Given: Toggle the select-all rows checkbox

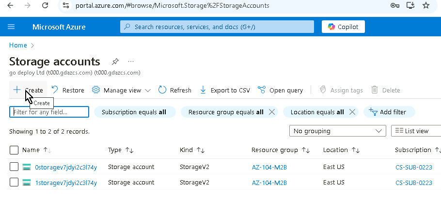Looking at the screenshot, I should pos(14,150).
